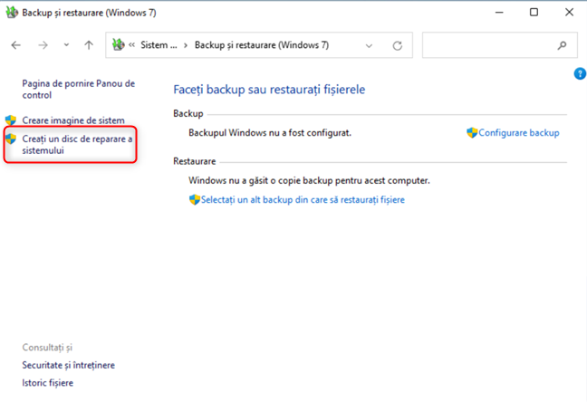587x402 pixels.
Task: Click the expand chevrons before Sistem breadcrumb
Action: (x=131, y=45)
